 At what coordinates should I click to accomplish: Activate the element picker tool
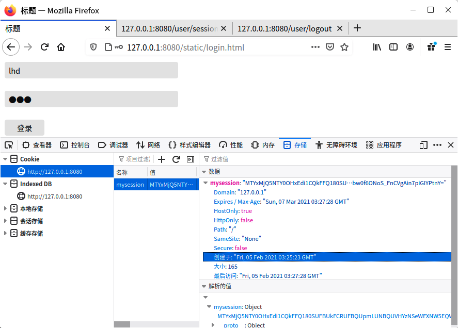tap(9, 145)
